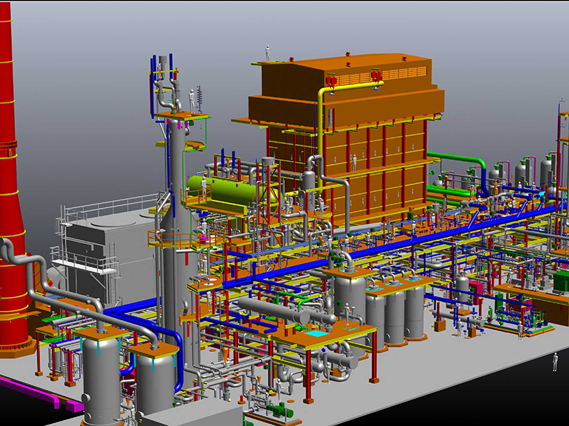
Task: Select the red fitting atop the furnace roof
Action: (x=331, y=80)
